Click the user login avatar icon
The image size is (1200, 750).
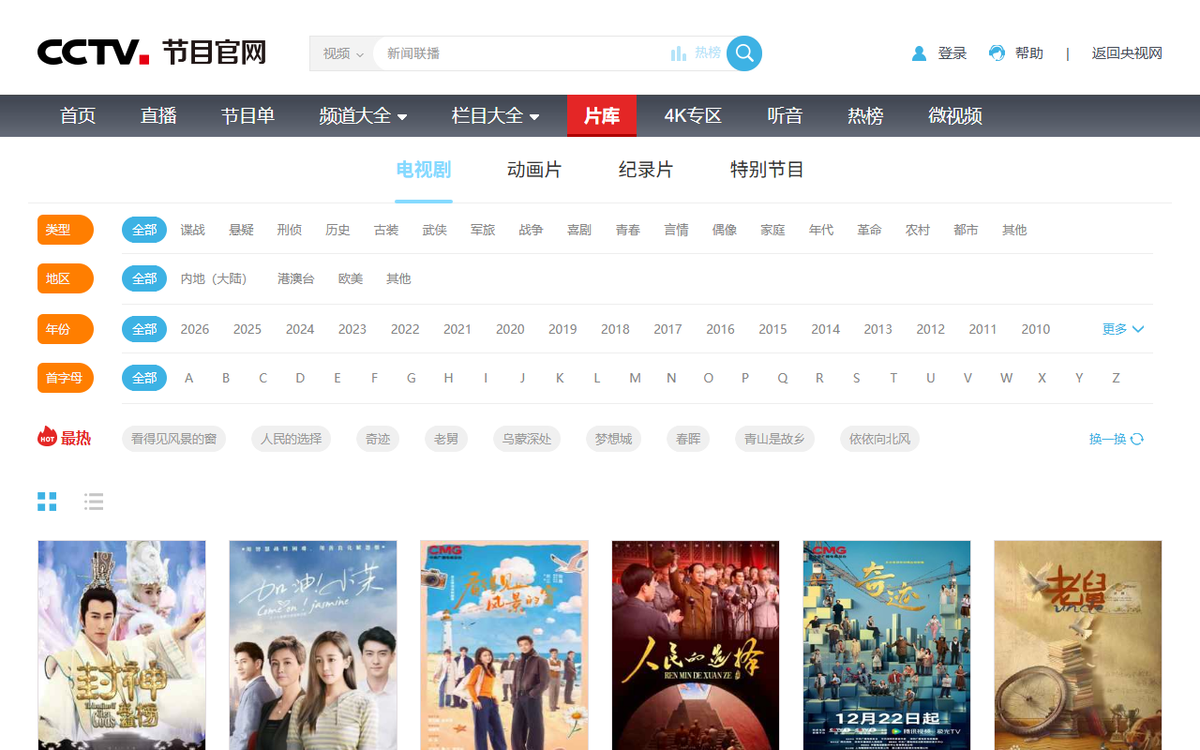919,53
